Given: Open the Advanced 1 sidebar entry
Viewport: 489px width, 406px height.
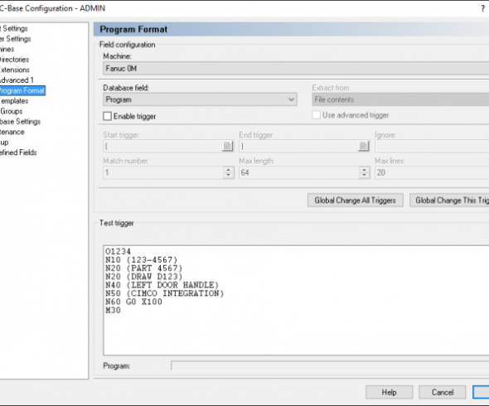Looking at the screenshot, I should tap(17, 80).
